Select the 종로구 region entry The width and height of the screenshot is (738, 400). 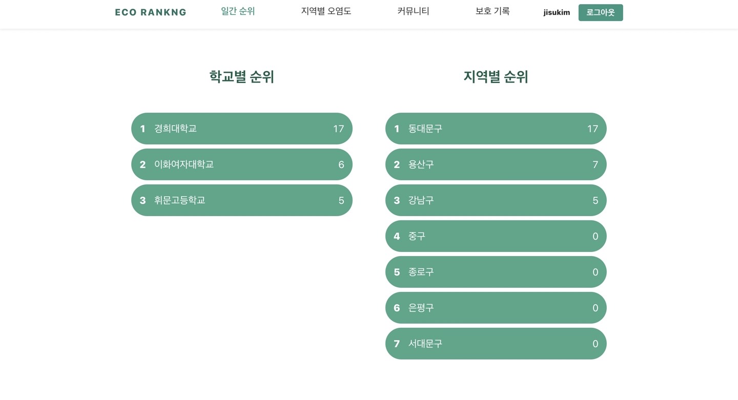coord(496,272)
